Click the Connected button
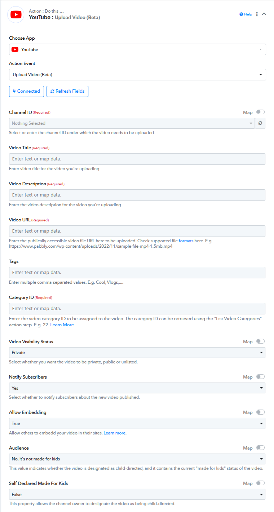Screen dimensions: 274x512 pos(27,91)
